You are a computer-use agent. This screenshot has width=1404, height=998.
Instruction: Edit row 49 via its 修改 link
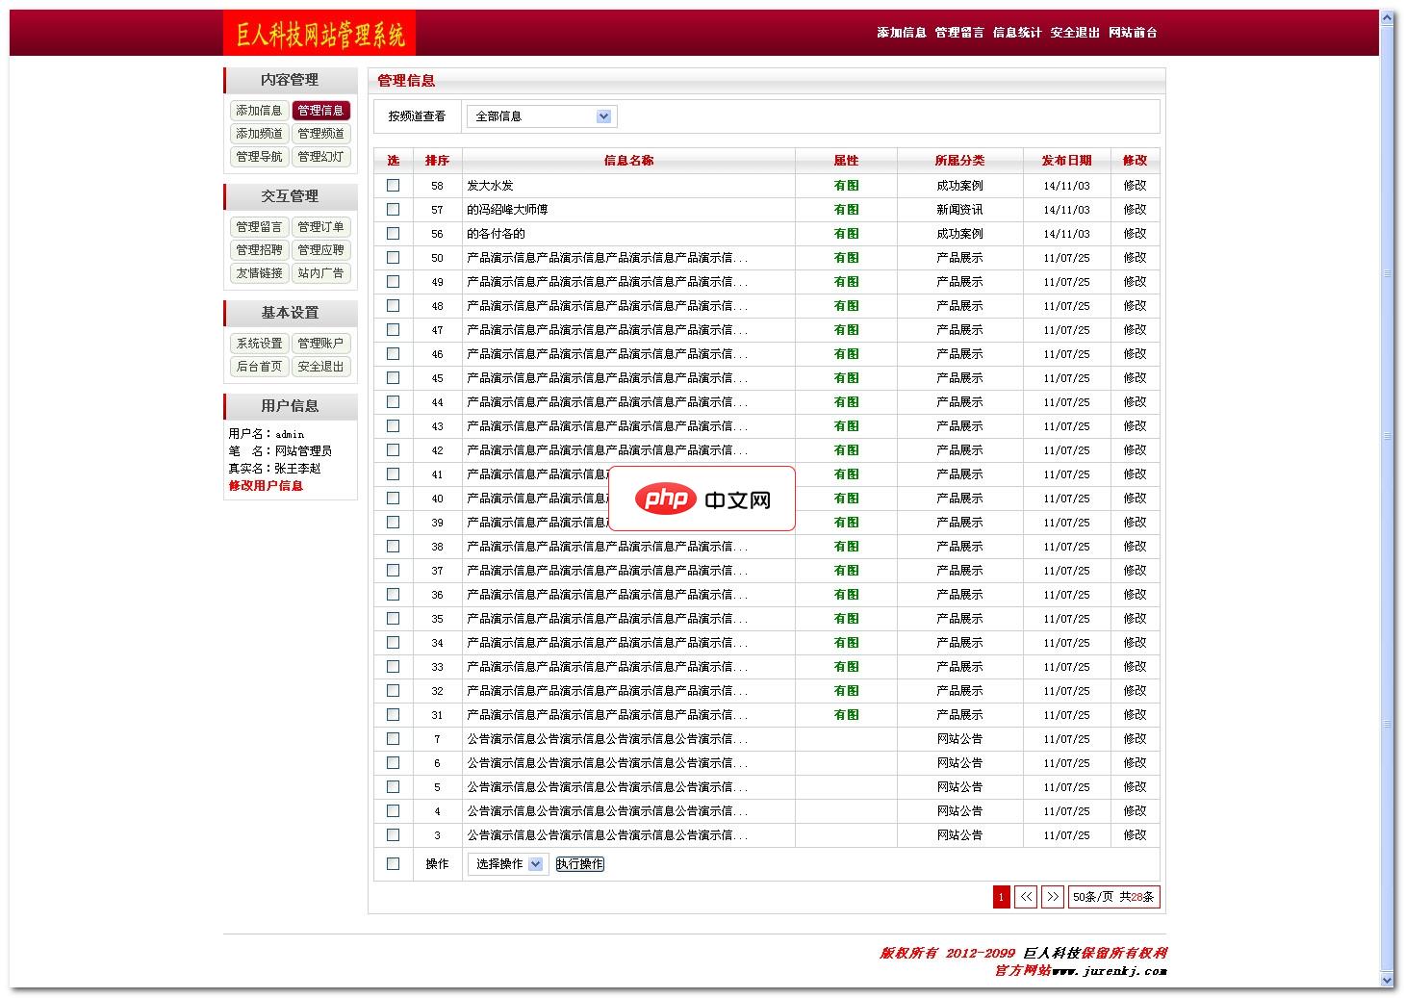[1135, 282]
